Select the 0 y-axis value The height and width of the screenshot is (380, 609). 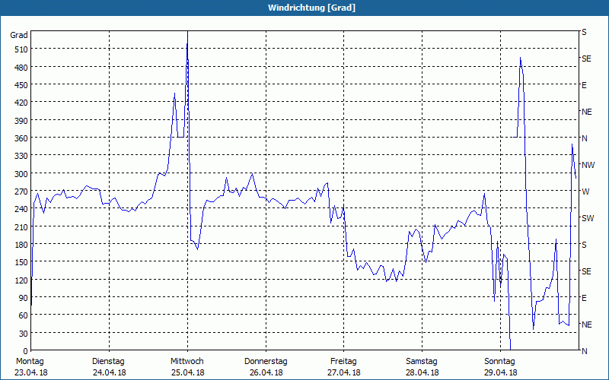(26, 351)
